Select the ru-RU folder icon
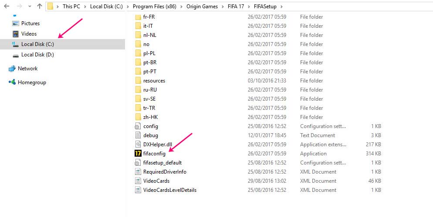 tap(138, 90)
